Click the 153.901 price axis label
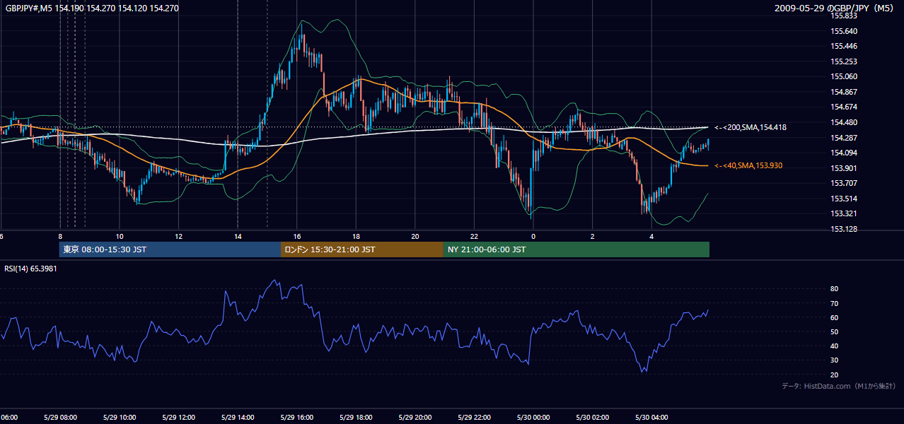 tap(844, 167)
